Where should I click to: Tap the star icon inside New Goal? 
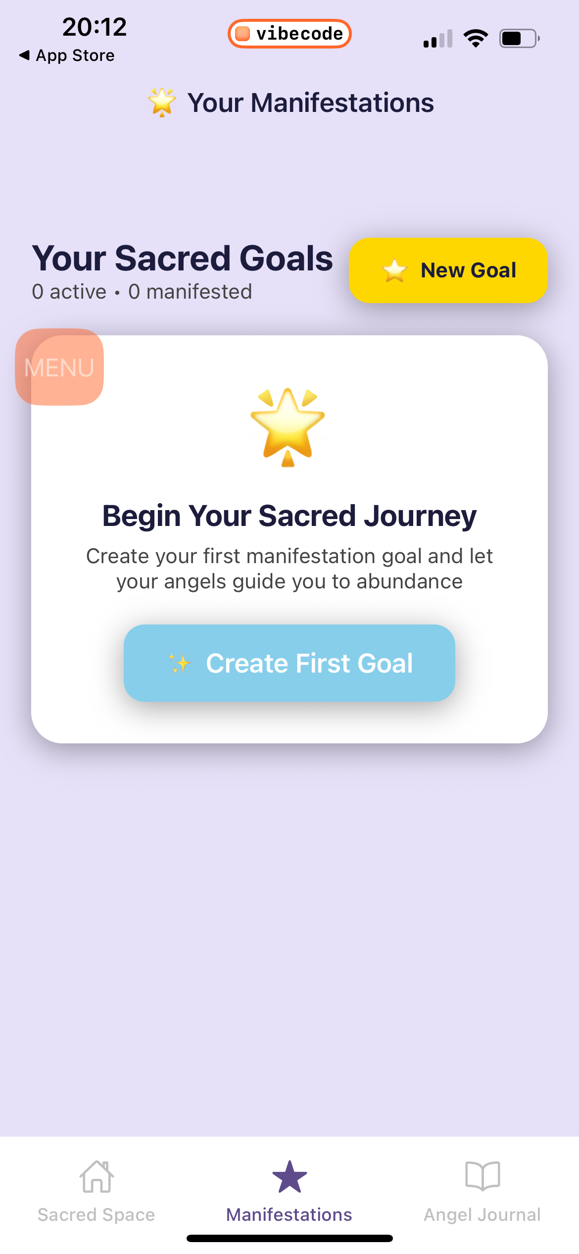tap(394, 270)
